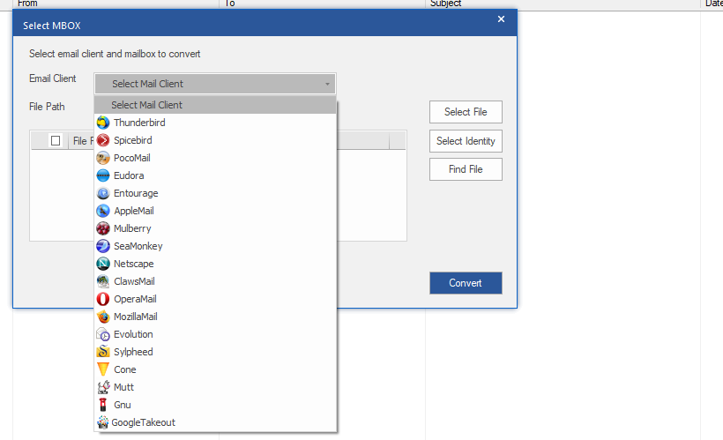Choose Thunderbird from the mail client list
The height and width of the screenshot is (440, 723).
tap(215, 123)
